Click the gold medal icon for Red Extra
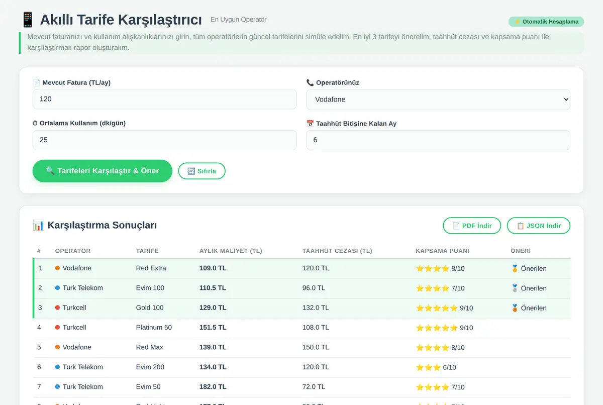 click(515, 268)
